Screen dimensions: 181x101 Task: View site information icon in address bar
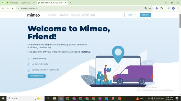(x=18, y=8)
